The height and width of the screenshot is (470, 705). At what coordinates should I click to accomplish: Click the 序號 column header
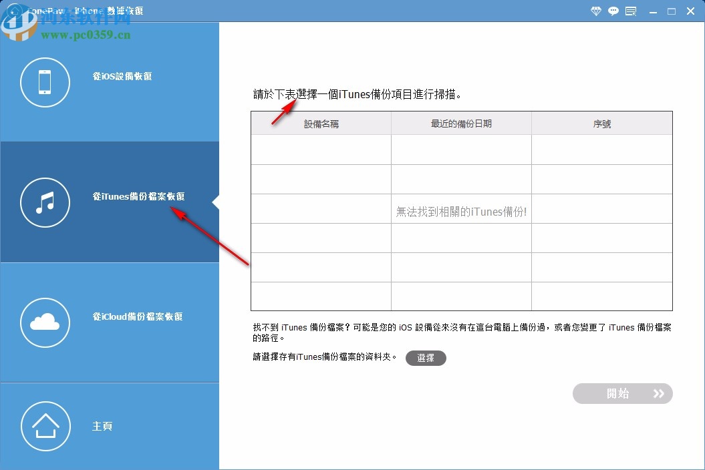point(601,122)
